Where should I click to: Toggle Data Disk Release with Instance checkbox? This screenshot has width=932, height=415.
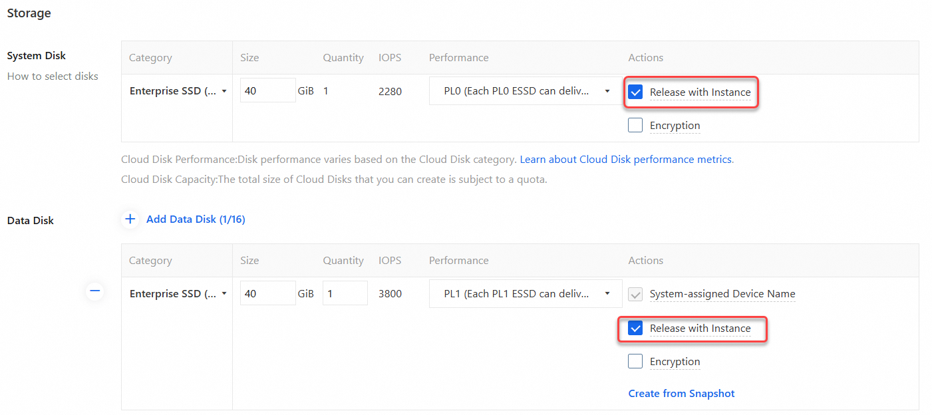pos(635,329)
